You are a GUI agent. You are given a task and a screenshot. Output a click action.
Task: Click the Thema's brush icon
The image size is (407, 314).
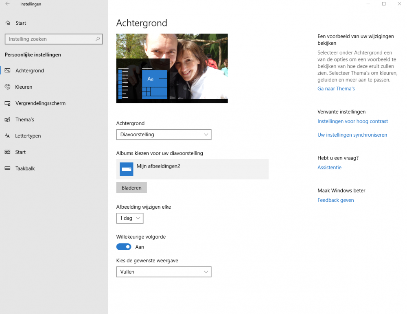(7, 120)
